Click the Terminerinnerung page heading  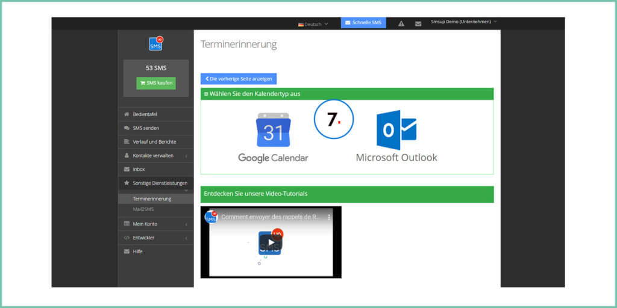click(239, 45)
